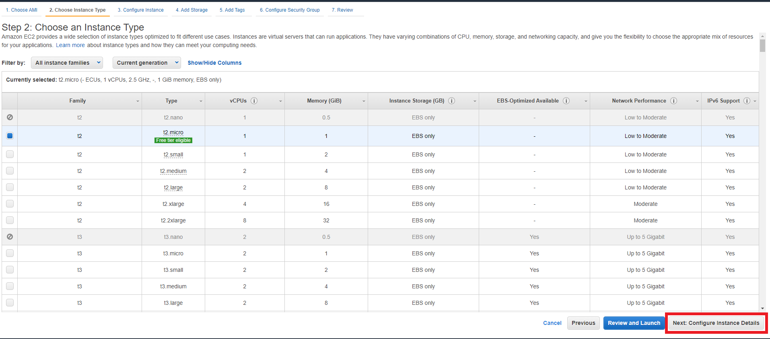Screen dimensions: 770x339
Task: Click the EBS-Optimized Available info icon
Action: (566, 101)
